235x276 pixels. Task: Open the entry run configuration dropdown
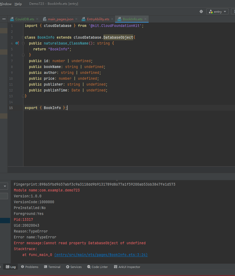(x=217, y=11)
